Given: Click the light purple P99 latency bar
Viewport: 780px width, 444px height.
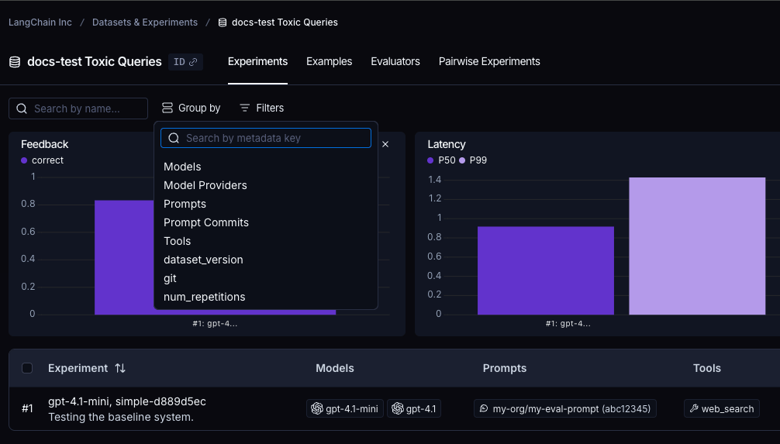Looking at the screenshot, I should tap(697, 246).
